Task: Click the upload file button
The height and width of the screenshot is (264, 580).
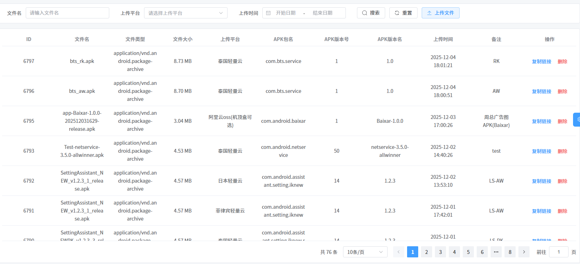Action: [x=440, y=13]
